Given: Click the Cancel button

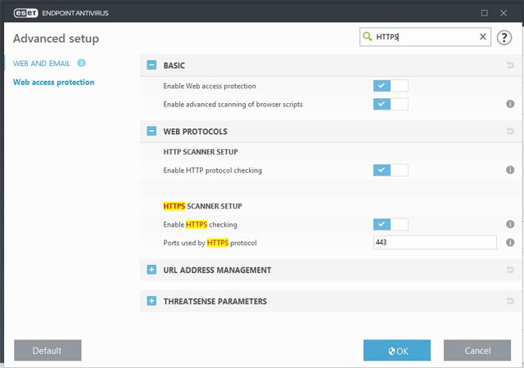Looking at the screenshot, I should pos(477,350).
